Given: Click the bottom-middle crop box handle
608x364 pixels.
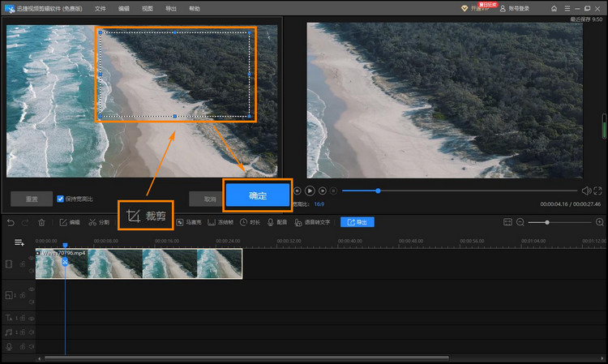Looking at the screenshot, I should point(175,116).
